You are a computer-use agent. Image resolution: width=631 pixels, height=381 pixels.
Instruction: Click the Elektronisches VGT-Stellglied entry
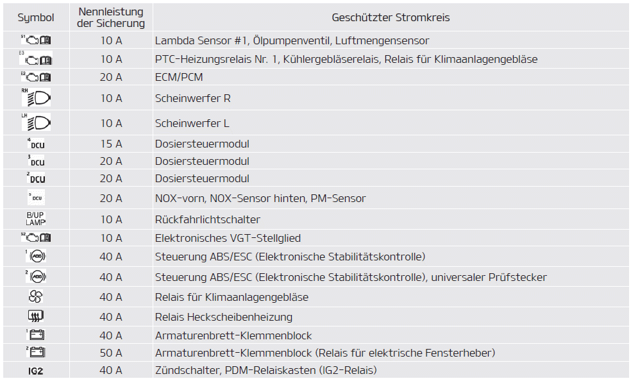tap(237, 238)
